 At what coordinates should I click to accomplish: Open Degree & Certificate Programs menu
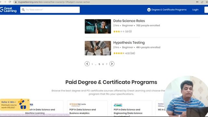pyautogui.click(x=169, y=10)
